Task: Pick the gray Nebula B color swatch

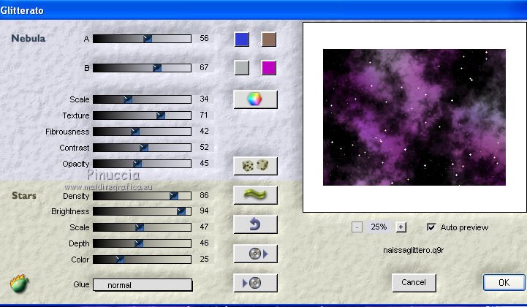Action: (242, 67)
